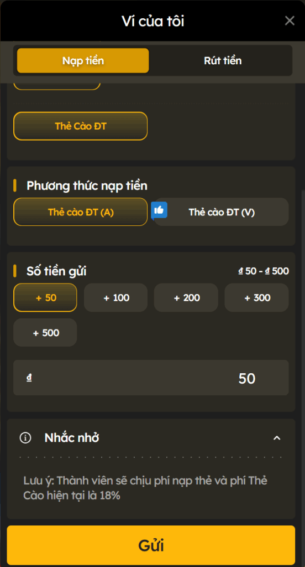The height and width of the screenshot is (567, 305).
Task: Select the + 200 amount preset
Action: (186, 297)
